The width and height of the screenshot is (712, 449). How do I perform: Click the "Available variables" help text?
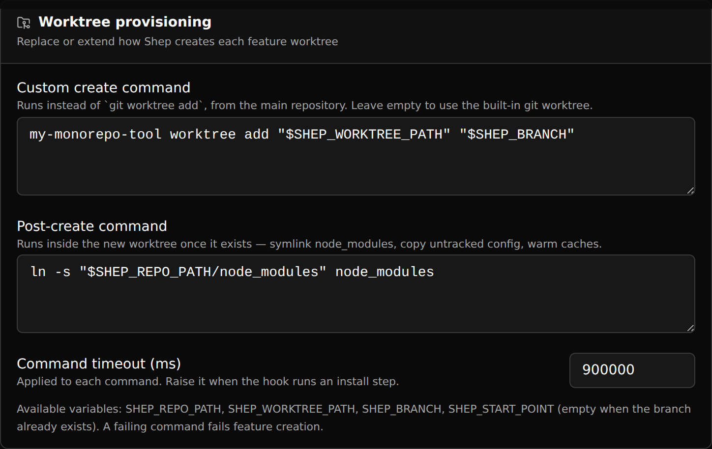354,418
